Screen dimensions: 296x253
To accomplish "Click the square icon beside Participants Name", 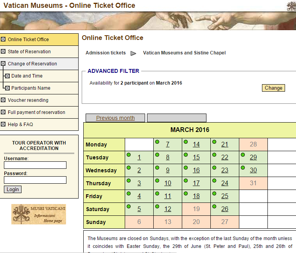I will [x=7, y=88].
